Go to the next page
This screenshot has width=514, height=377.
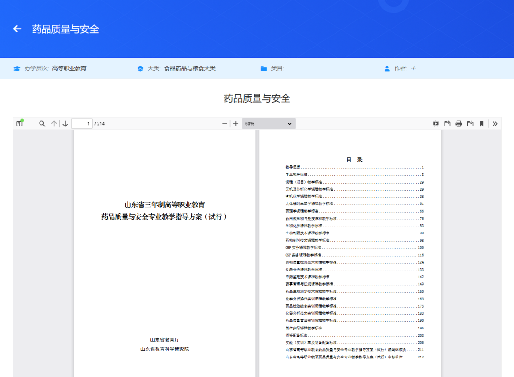pos(65,123)
